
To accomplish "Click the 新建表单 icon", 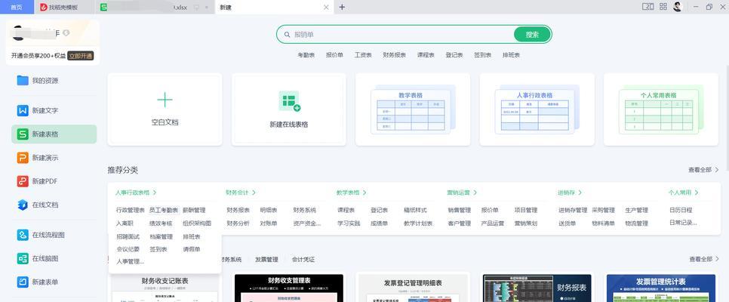I will pos(23,282).
